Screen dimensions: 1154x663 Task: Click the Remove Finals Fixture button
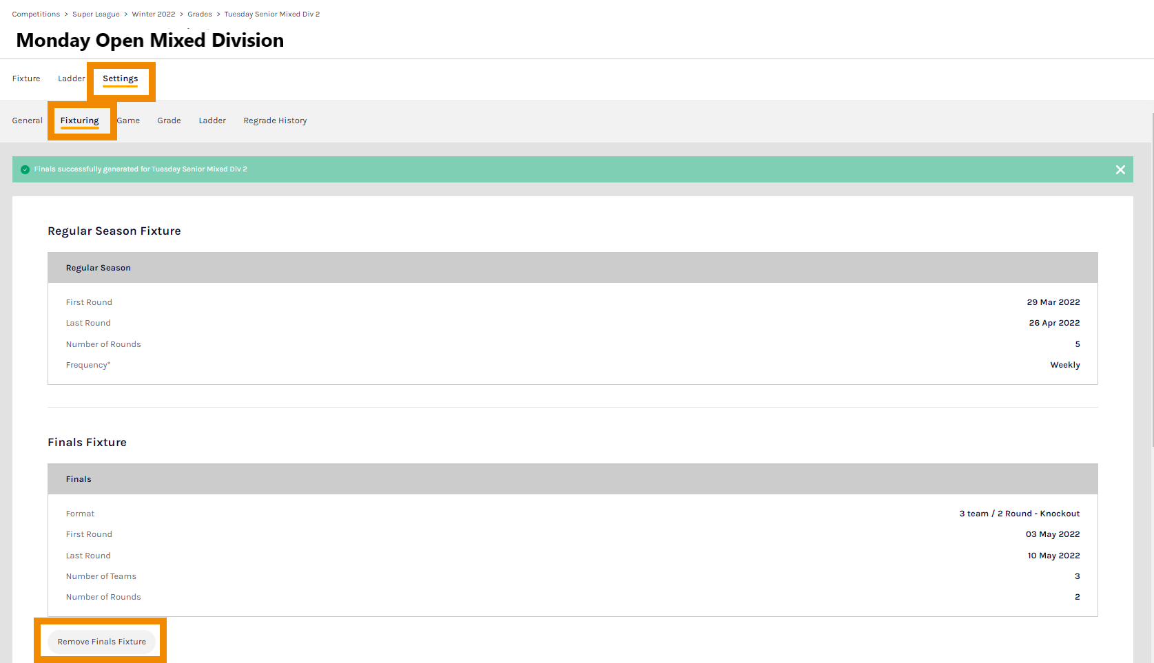pyautogui.click(x=102, y=642)
